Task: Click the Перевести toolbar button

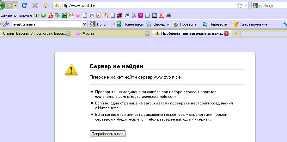Action: [x=215, y=24]
